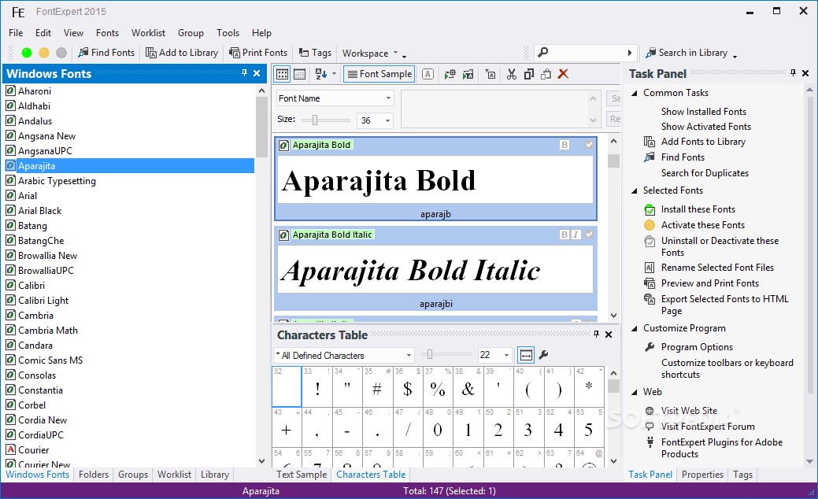Toggle checkbox on Aparajita Bold preview
Image resolution: width=818 pixels, height=499 pixels.
pyautogui.click(x=589, y=145)
